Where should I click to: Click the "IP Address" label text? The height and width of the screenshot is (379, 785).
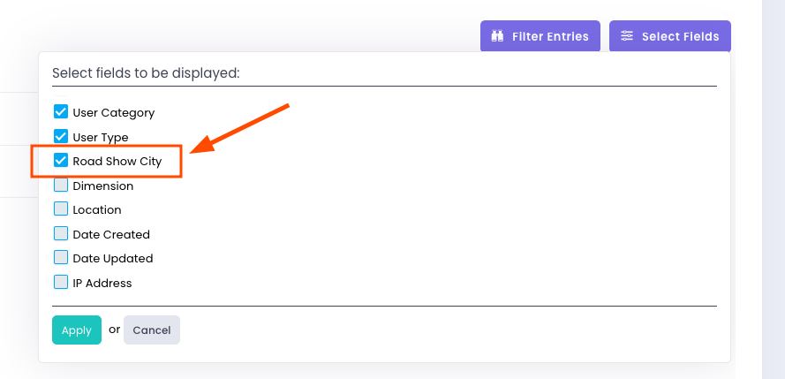point(102,284)
